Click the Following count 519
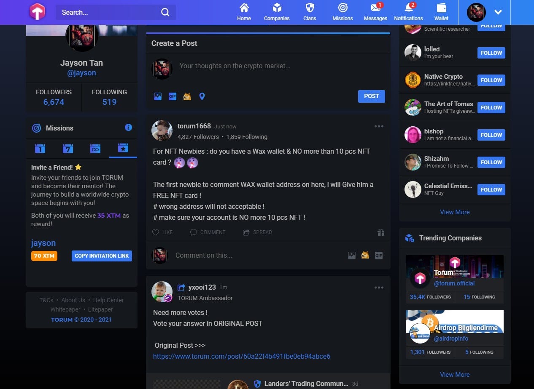The width and height of the screenshot is (534, 389). [x=109, y=102]
